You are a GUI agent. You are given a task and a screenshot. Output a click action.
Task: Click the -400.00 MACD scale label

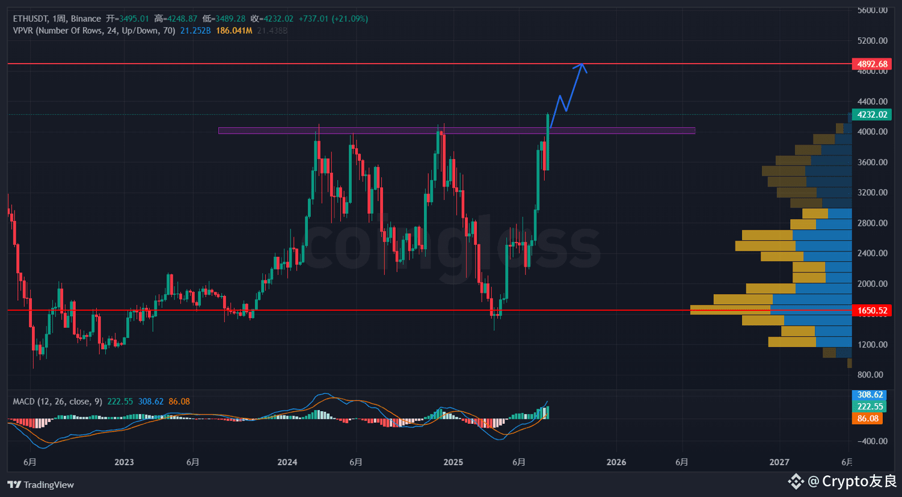coord(873,441)
